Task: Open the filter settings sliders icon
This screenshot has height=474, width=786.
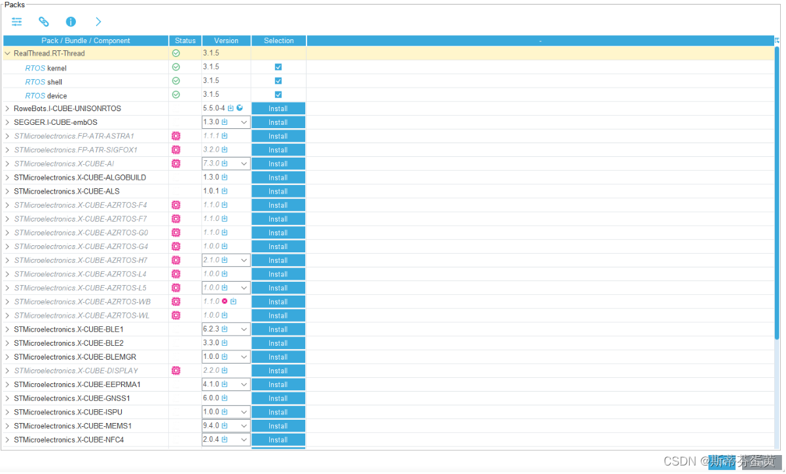Action: pos(16,22)
